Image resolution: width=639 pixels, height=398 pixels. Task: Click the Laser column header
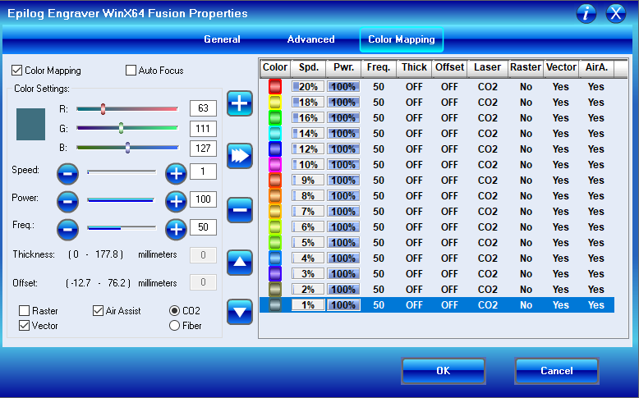click(487, 67)
